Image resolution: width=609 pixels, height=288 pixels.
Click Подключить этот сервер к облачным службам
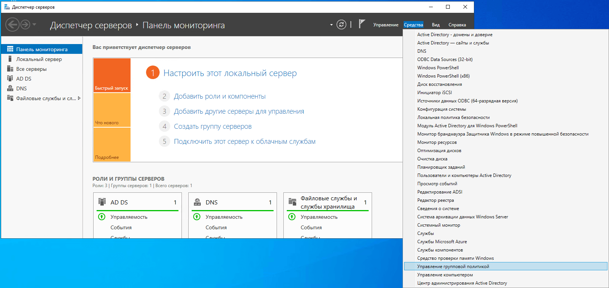click(245, 142)
